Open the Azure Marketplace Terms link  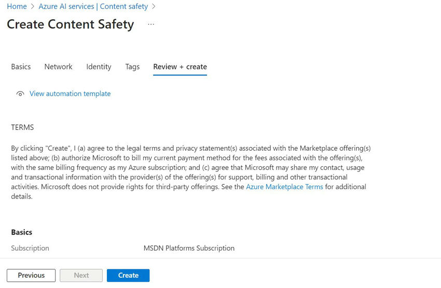[x=284, y=187]
